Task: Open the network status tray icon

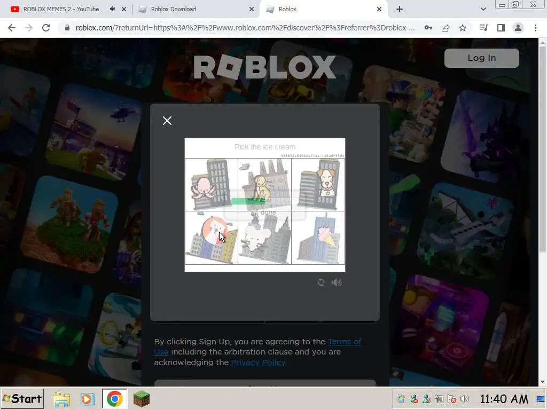Action: pos(439,399)
